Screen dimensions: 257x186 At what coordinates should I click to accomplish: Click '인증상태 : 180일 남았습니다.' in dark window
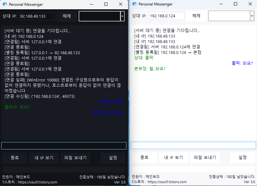tap(102, 177)
